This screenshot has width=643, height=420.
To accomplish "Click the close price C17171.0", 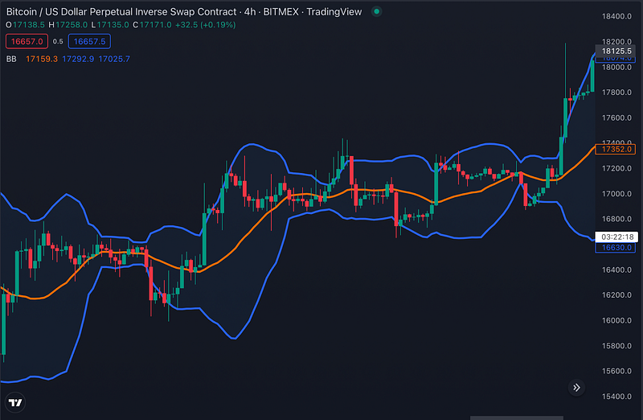I will tap(152, 25).
